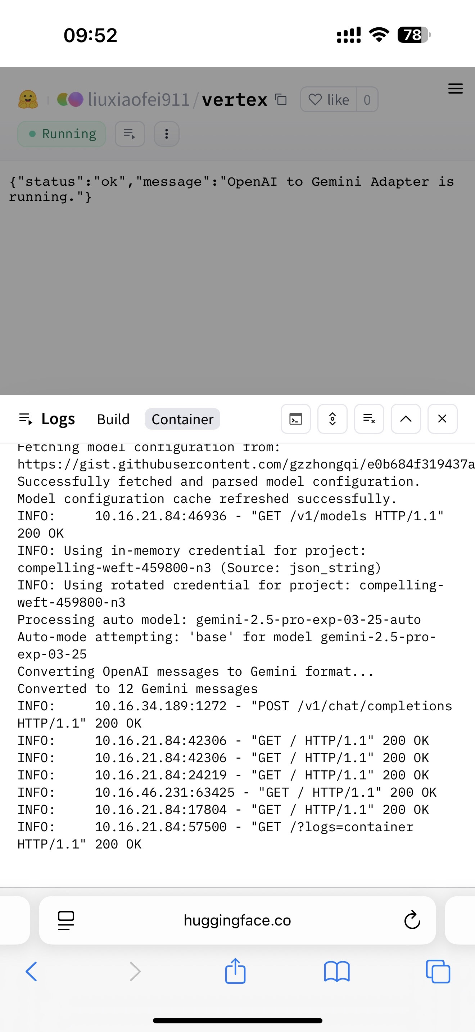The height and width of the screenshot is (1032, 475).
Task: Open the logs button beside Running status
Action: tap(130, 134)
